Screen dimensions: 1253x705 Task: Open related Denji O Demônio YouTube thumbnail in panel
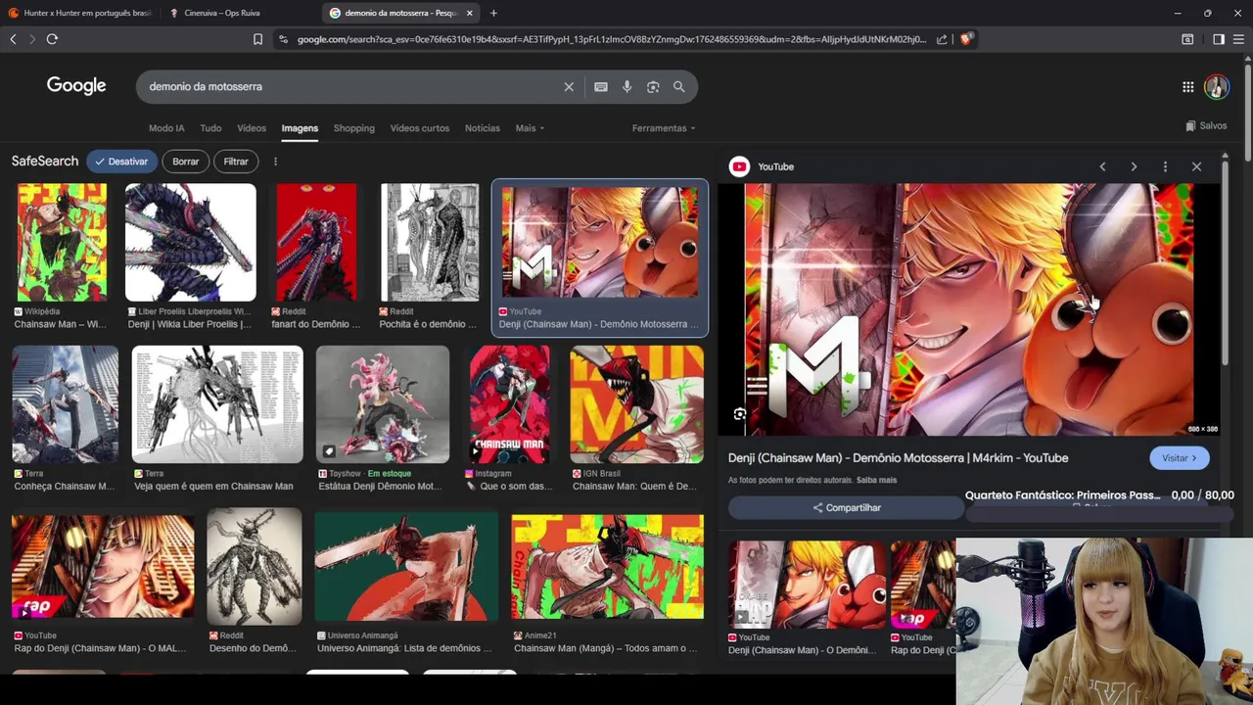coord(807,583)
